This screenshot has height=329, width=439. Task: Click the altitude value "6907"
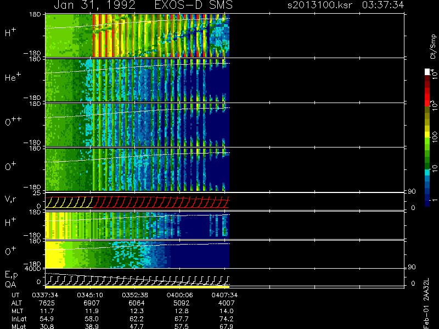pos(92,303)
